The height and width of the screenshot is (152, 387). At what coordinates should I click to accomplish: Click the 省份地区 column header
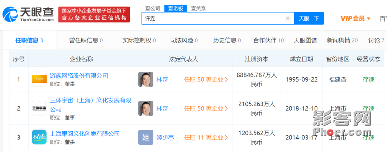[x=338, y=59]
